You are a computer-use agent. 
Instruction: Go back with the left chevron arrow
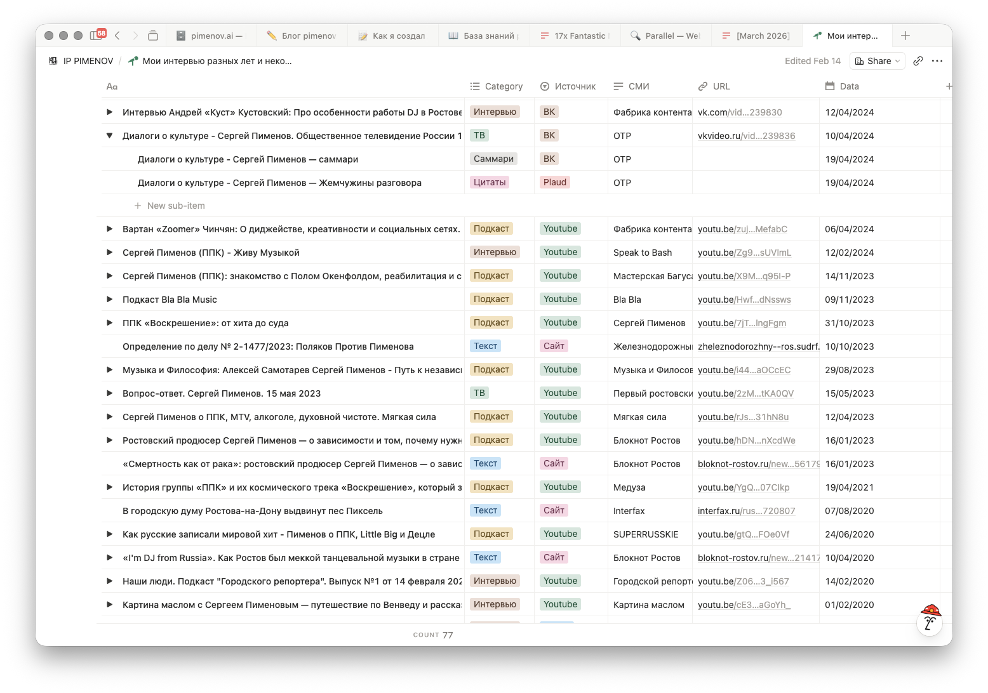point(117,36)
